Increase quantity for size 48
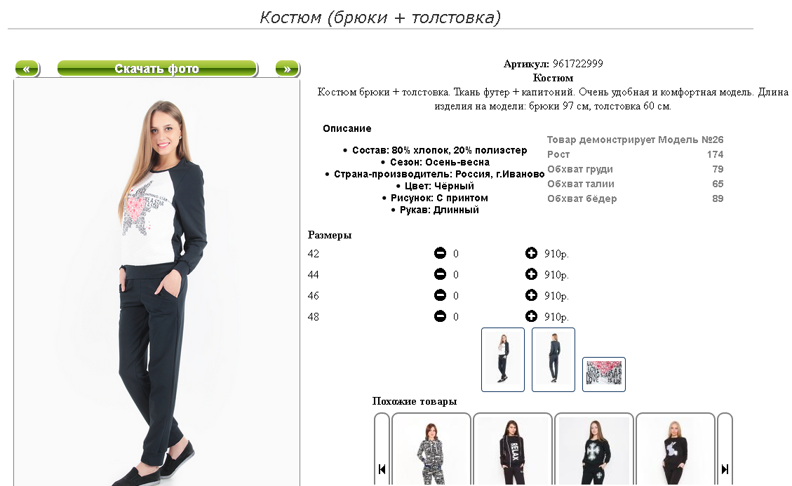Screen dimensions: 792x486 point(531,316)
